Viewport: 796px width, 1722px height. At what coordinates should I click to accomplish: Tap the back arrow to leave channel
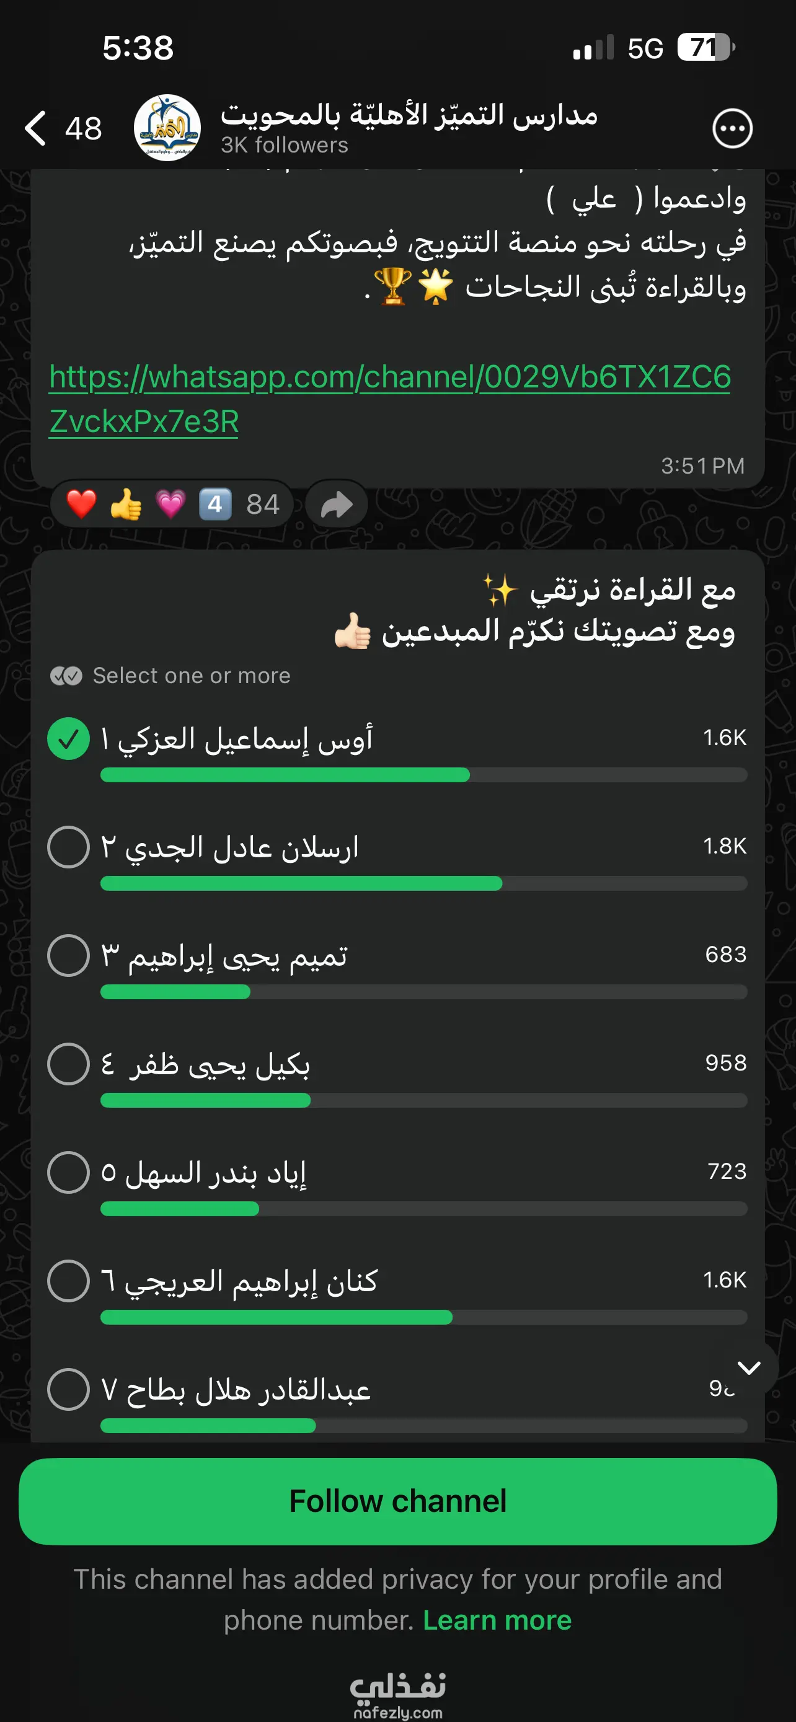point(36,128)
